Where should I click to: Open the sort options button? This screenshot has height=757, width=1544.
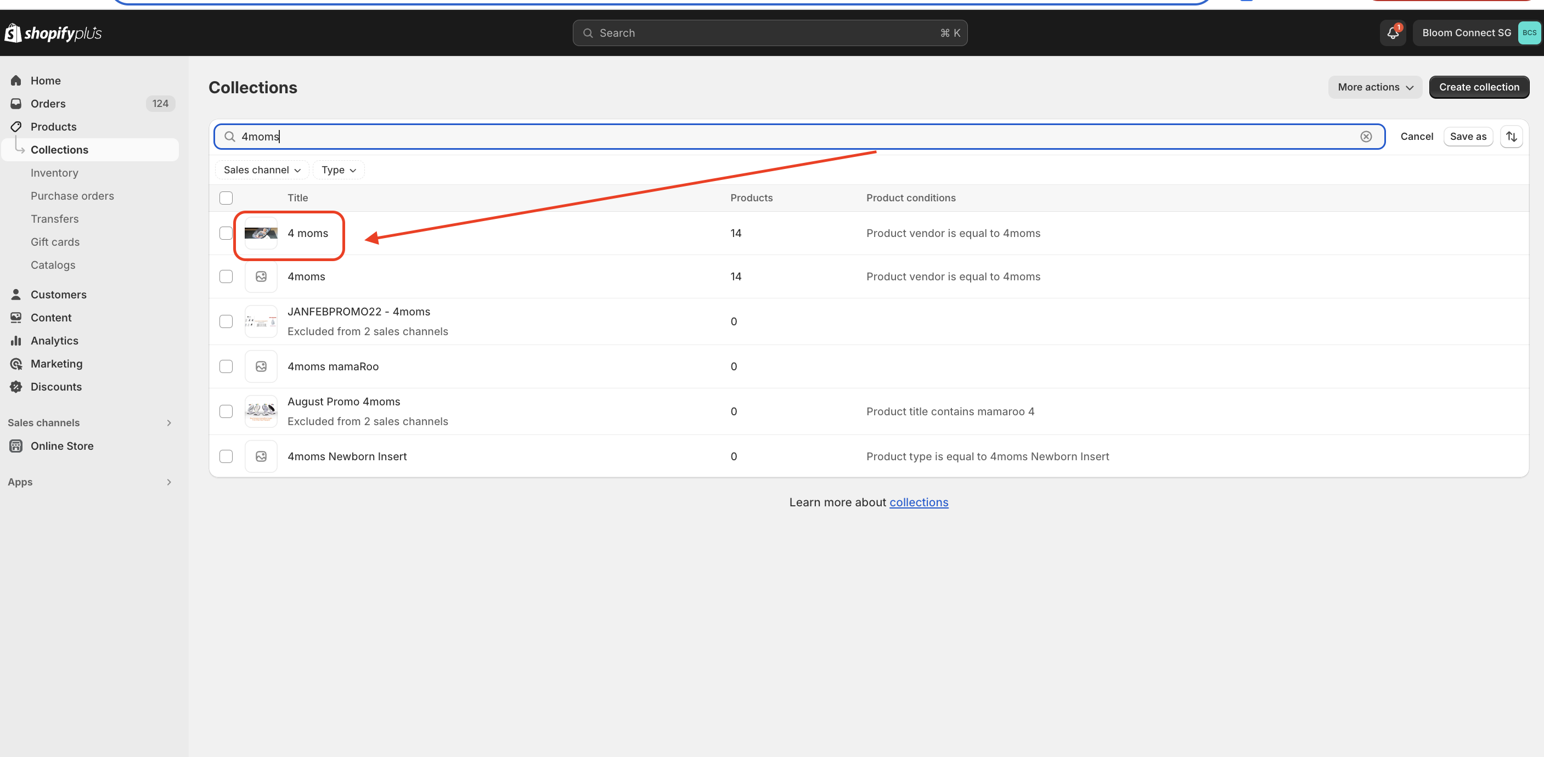[x=1511, y=137]
